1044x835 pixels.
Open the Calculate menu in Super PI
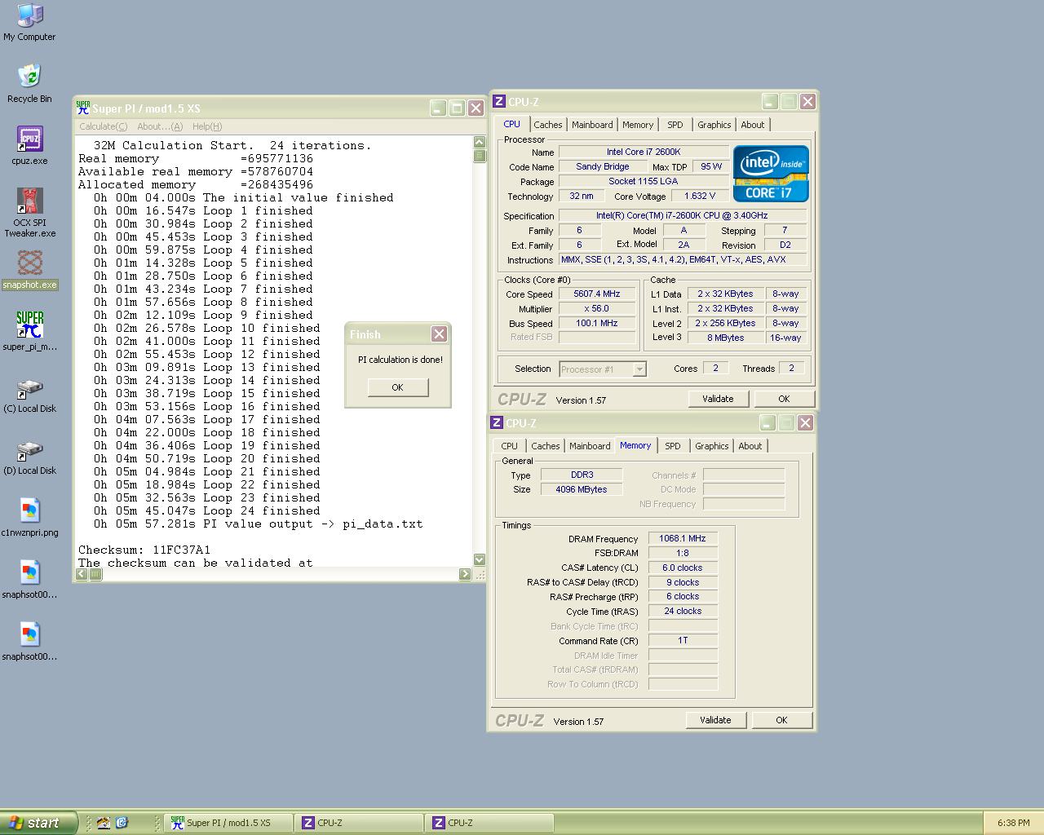pos(103,126)
